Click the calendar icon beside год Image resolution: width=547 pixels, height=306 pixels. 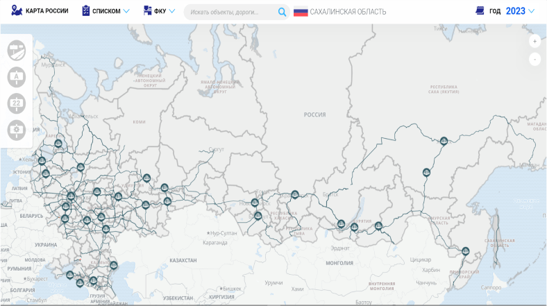pos(480,11)
